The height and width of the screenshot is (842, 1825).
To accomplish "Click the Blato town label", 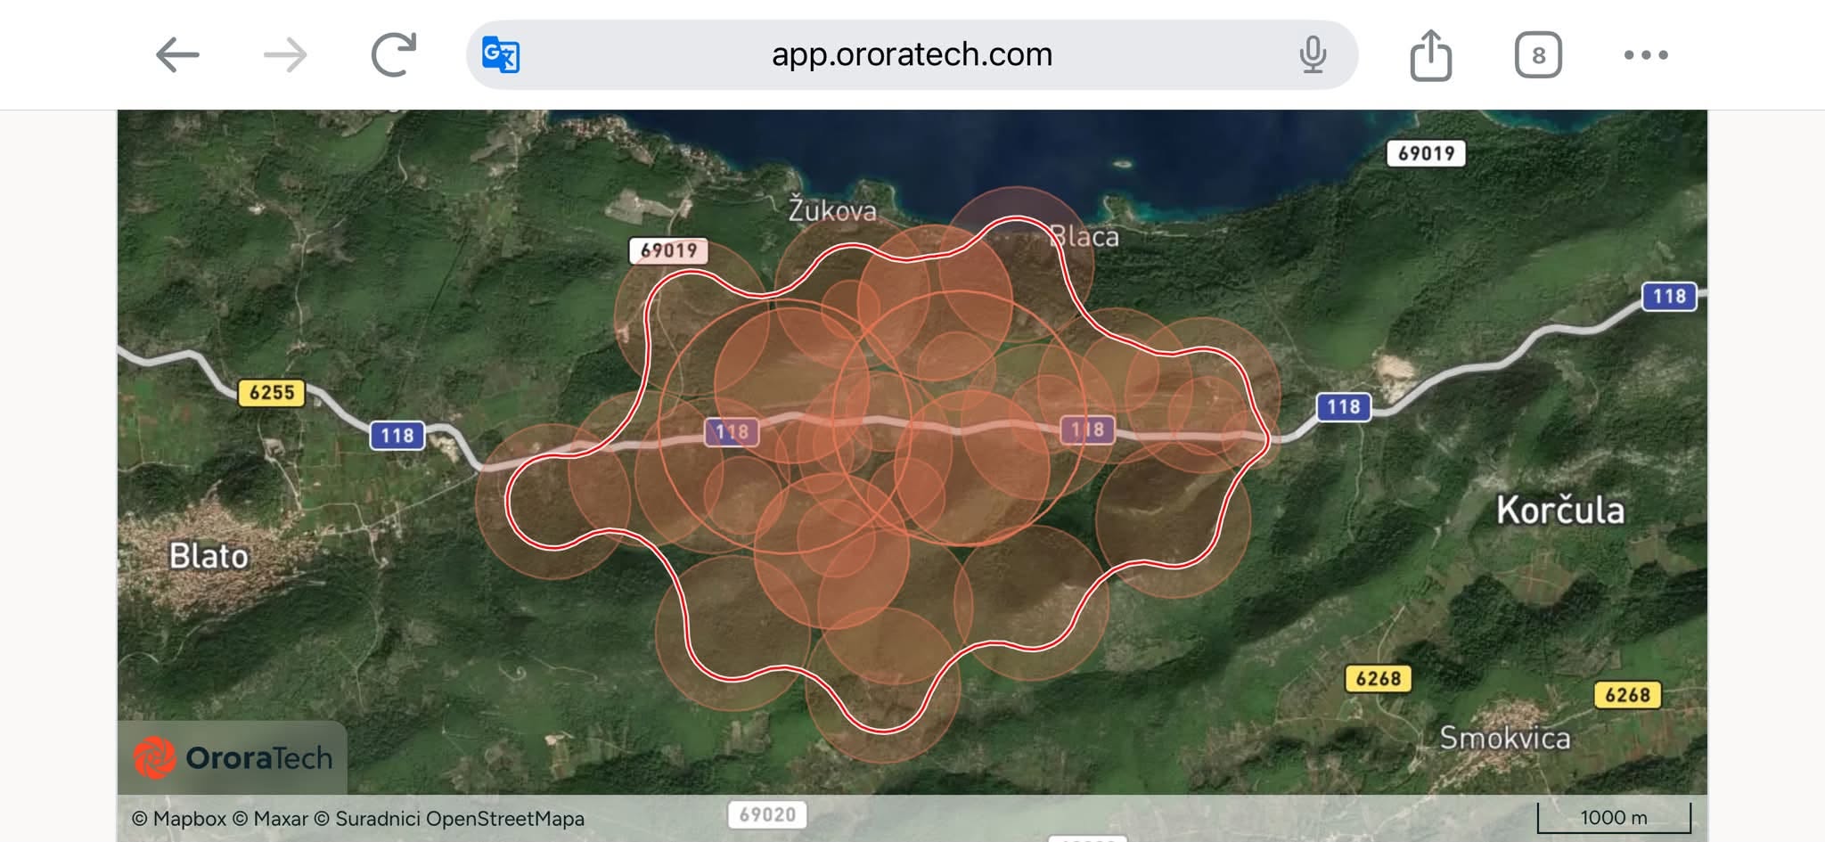I will [209, 556].
